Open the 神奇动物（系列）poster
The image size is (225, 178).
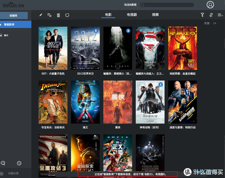coord(150,102)
